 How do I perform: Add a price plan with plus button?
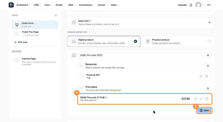click(208, 88)
